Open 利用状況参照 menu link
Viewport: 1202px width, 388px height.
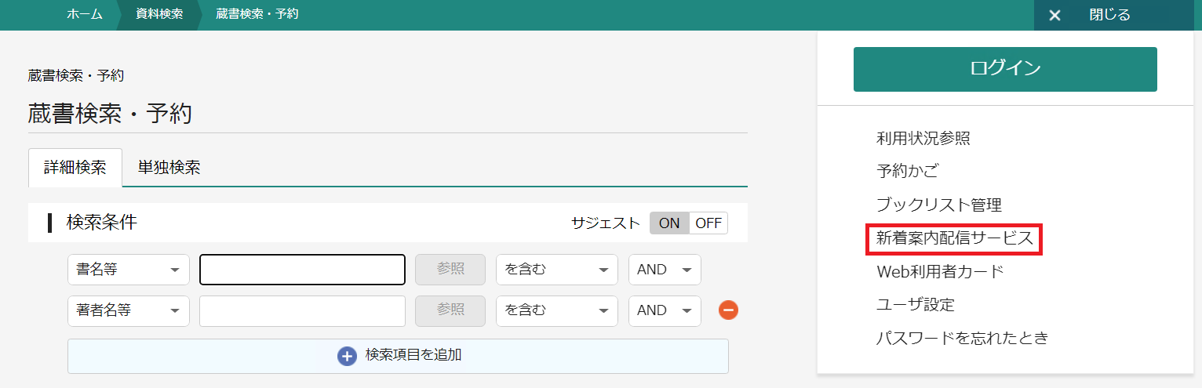923,139
